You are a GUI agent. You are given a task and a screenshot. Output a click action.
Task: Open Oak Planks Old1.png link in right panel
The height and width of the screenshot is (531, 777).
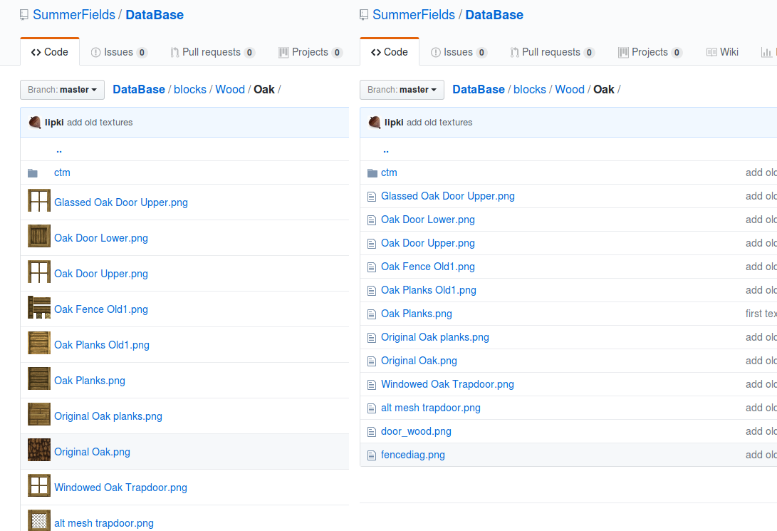(x=429, y=290)
